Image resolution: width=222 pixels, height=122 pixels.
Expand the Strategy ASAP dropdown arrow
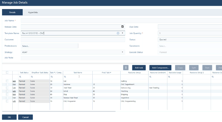(x=123, y=52)
